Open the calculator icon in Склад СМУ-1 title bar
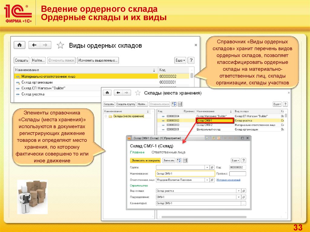The width and height of the screenshot is (310, 232). click(213, 138)
